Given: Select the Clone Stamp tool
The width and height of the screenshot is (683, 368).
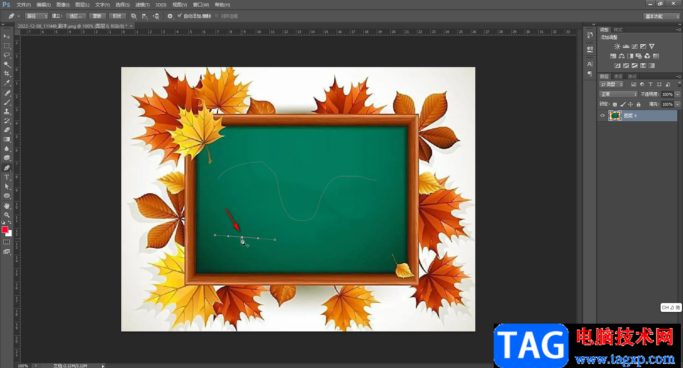Looking at the screenshot, I should tap(7, 111).
